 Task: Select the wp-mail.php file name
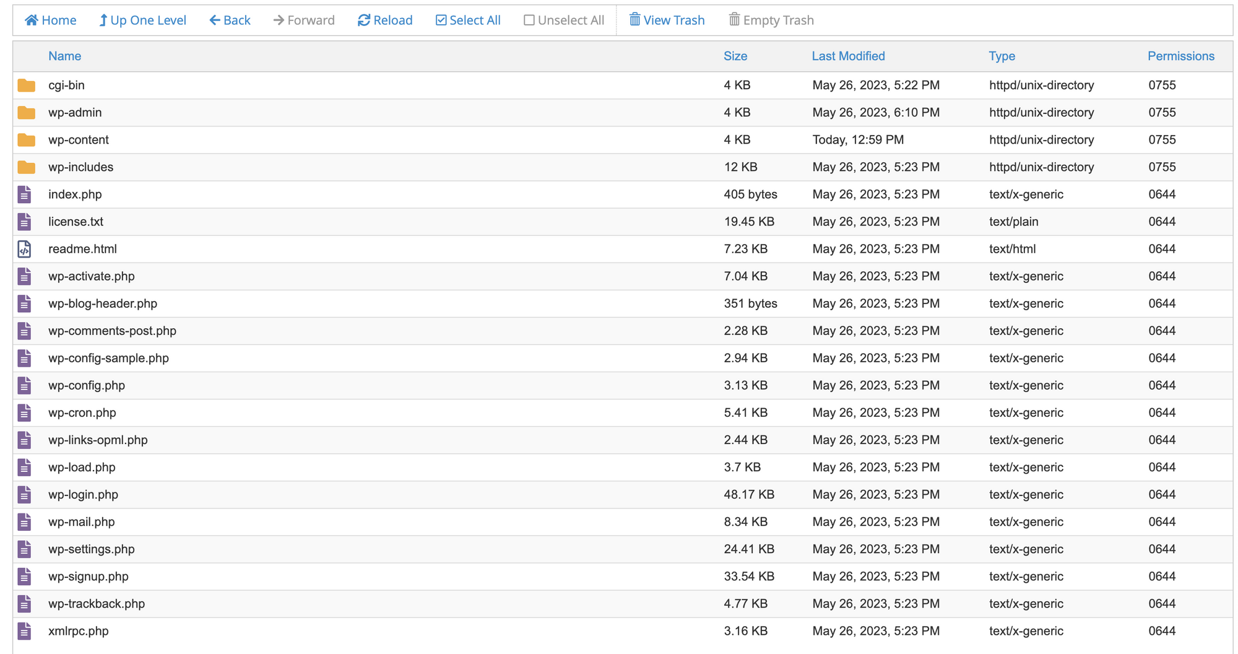click(x=82, y=521)
